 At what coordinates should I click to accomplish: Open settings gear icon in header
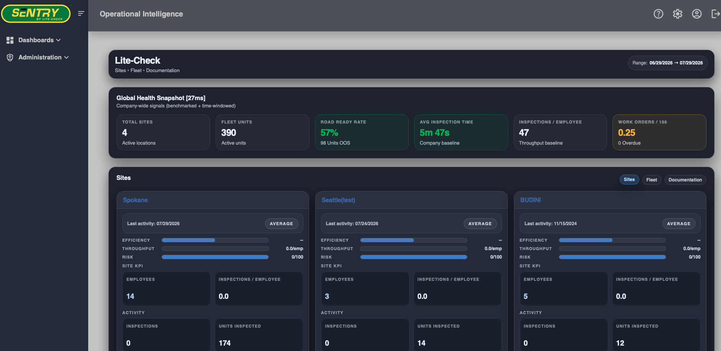678,14
